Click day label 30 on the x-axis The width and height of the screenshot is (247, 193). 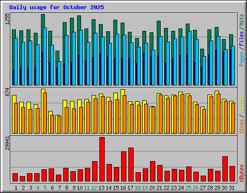click(x=224, y=188)
